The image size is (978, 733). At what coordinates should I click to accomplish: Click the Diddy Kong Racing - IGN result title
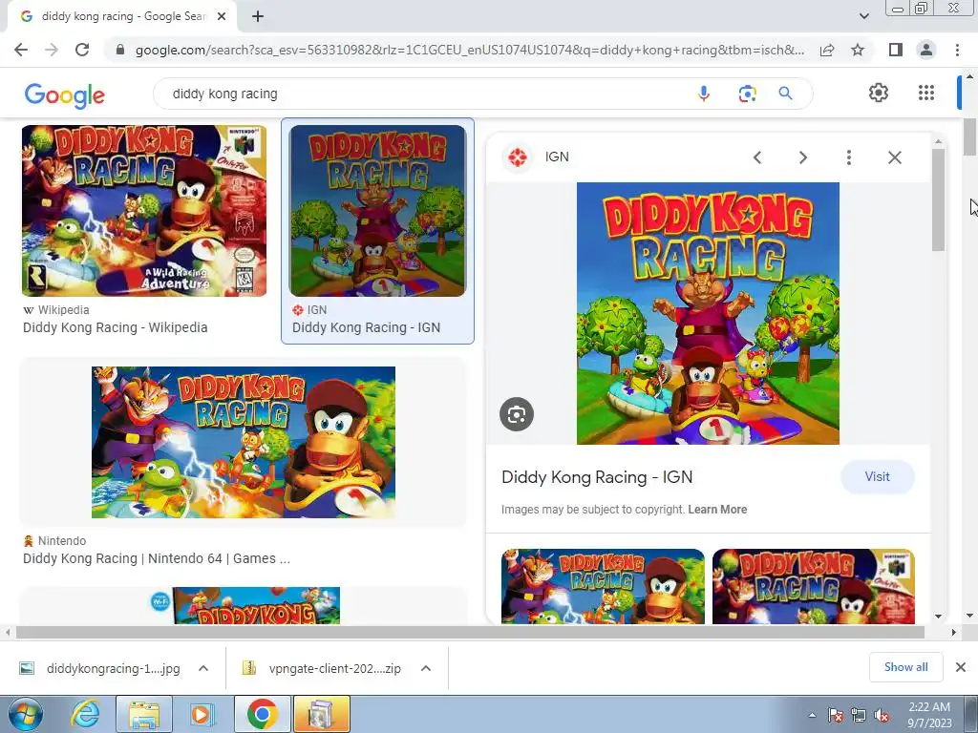(x=366, y=327)
